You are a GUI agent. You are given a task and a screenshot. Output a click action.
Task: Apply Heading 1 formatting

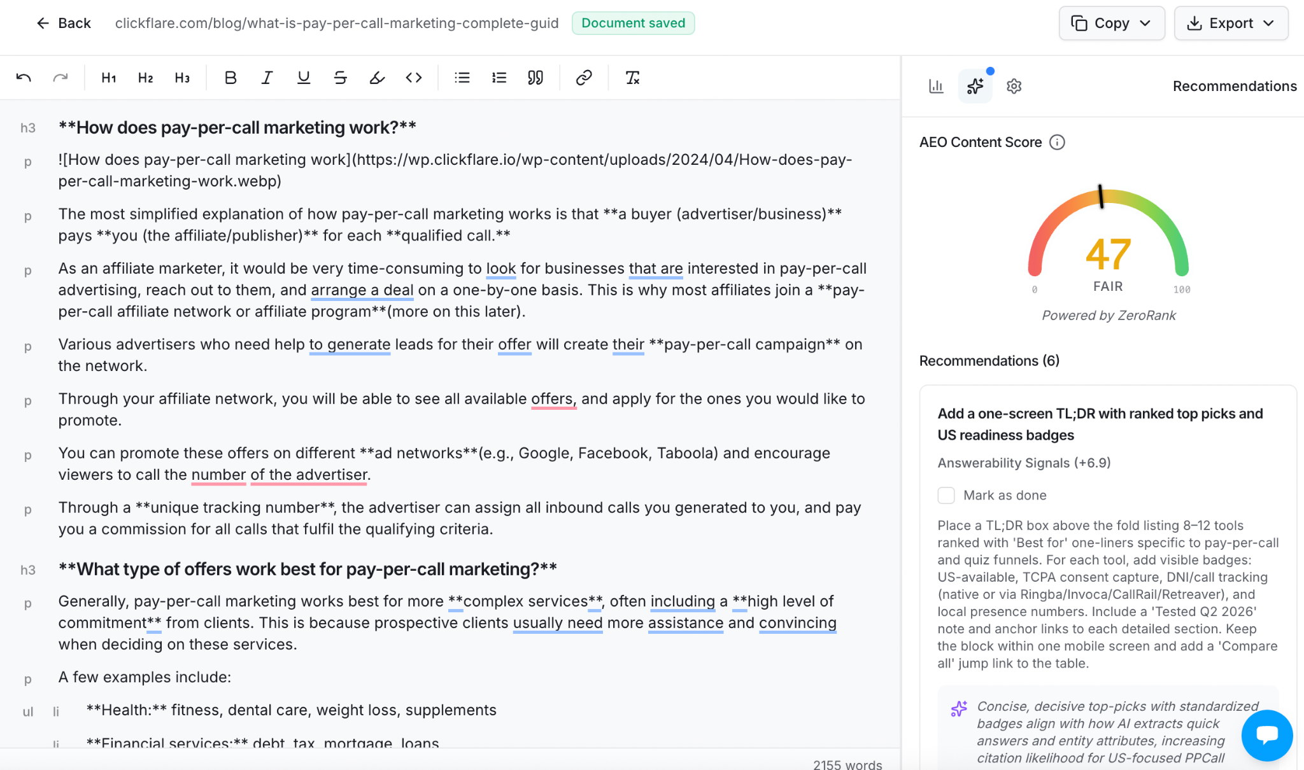click(x=109, y=78)
